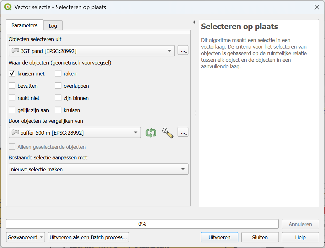Click 'Uitvoeren als een Batch process...'
Image resolution: width=325 pixels, height=248 pixels.
(x=88, y=237)
